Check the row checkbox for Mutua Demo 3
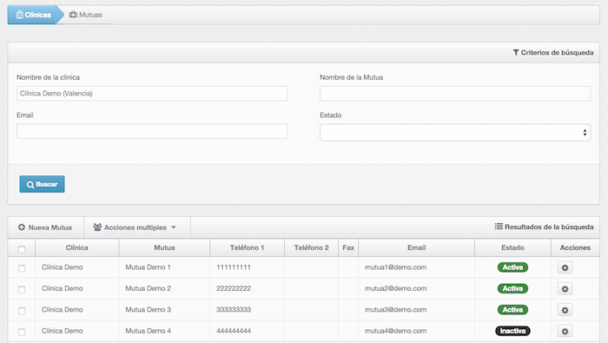The image size is (608, 343). click(x=22, y=311)
